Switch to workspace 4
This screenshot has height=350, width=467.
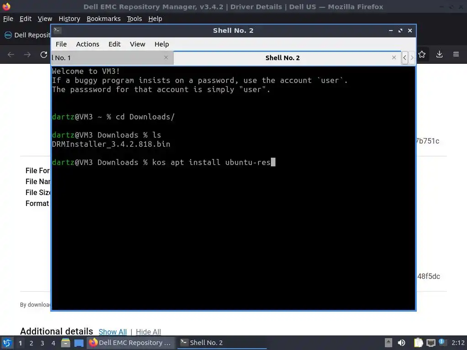tap(53, 343)
